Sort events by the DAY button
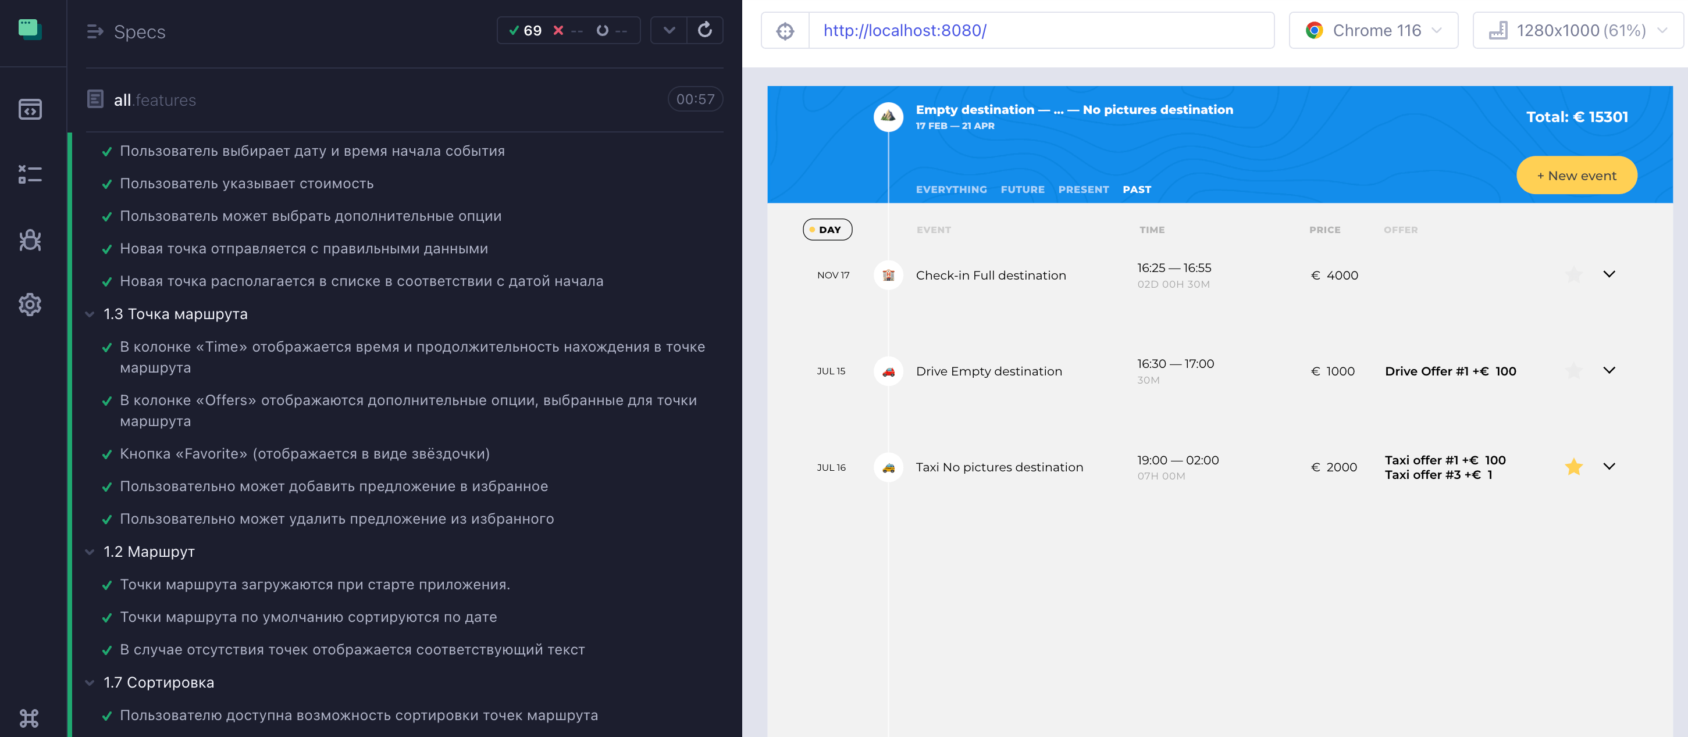This screenshot has height=737, width=1688. [x=828, y=230]
